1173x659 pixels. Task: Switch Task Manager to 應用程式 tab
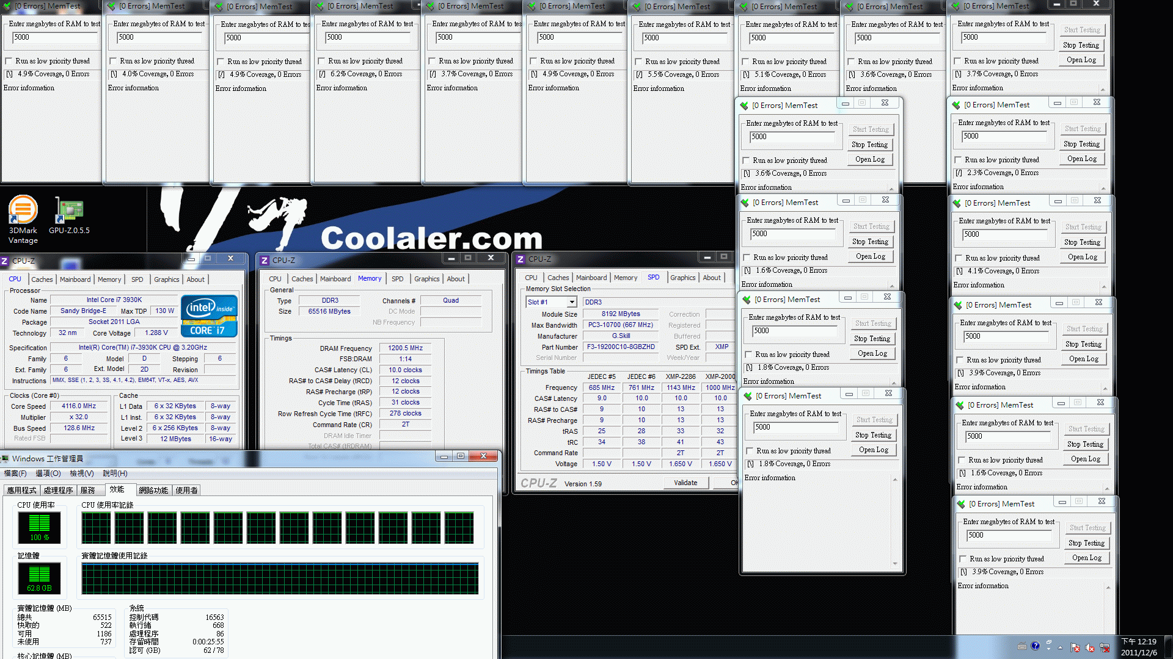pos(21,490)
